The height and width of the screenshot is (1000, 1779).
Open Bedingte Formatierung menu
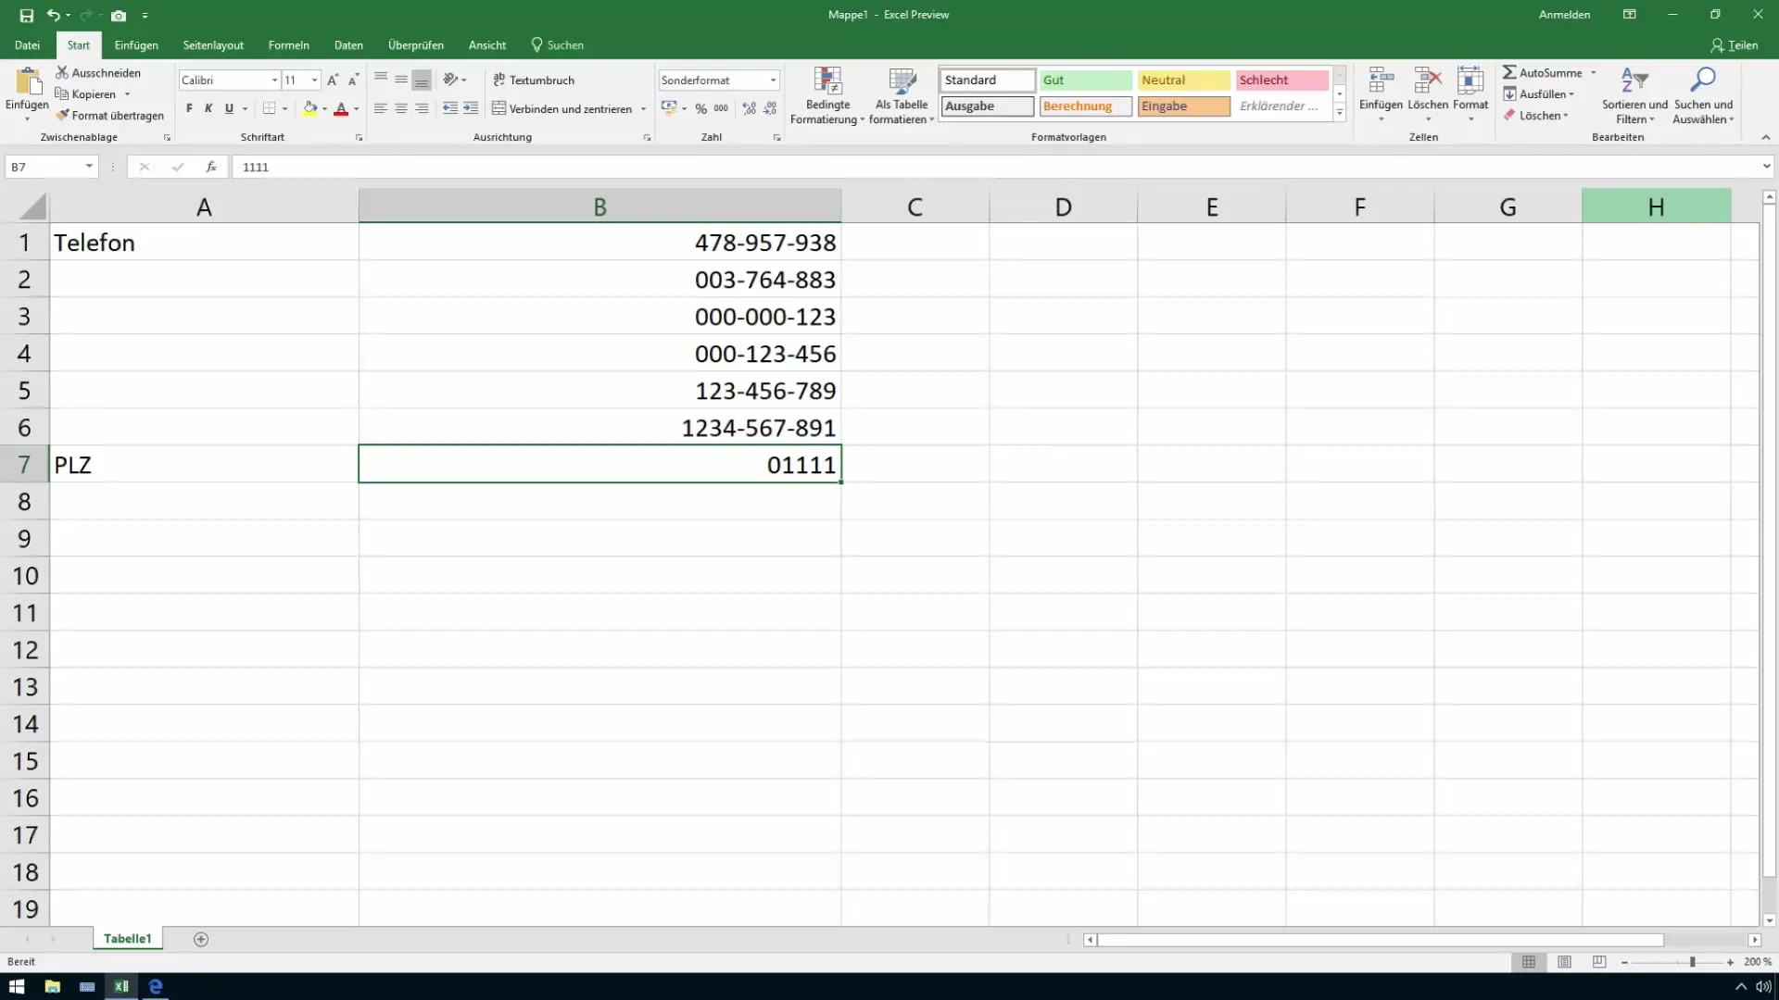(827, 95)
